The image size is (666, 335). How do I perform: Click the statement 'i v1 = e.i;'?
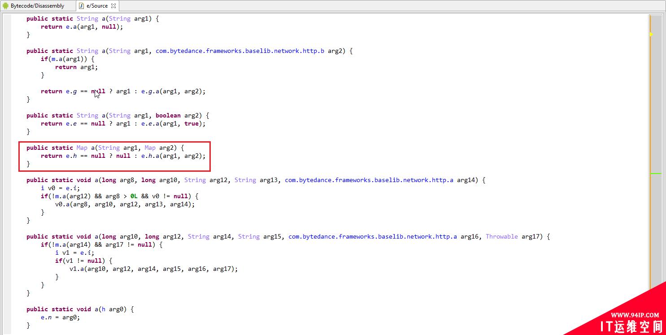pyautogui.click(x=74, y=252)
